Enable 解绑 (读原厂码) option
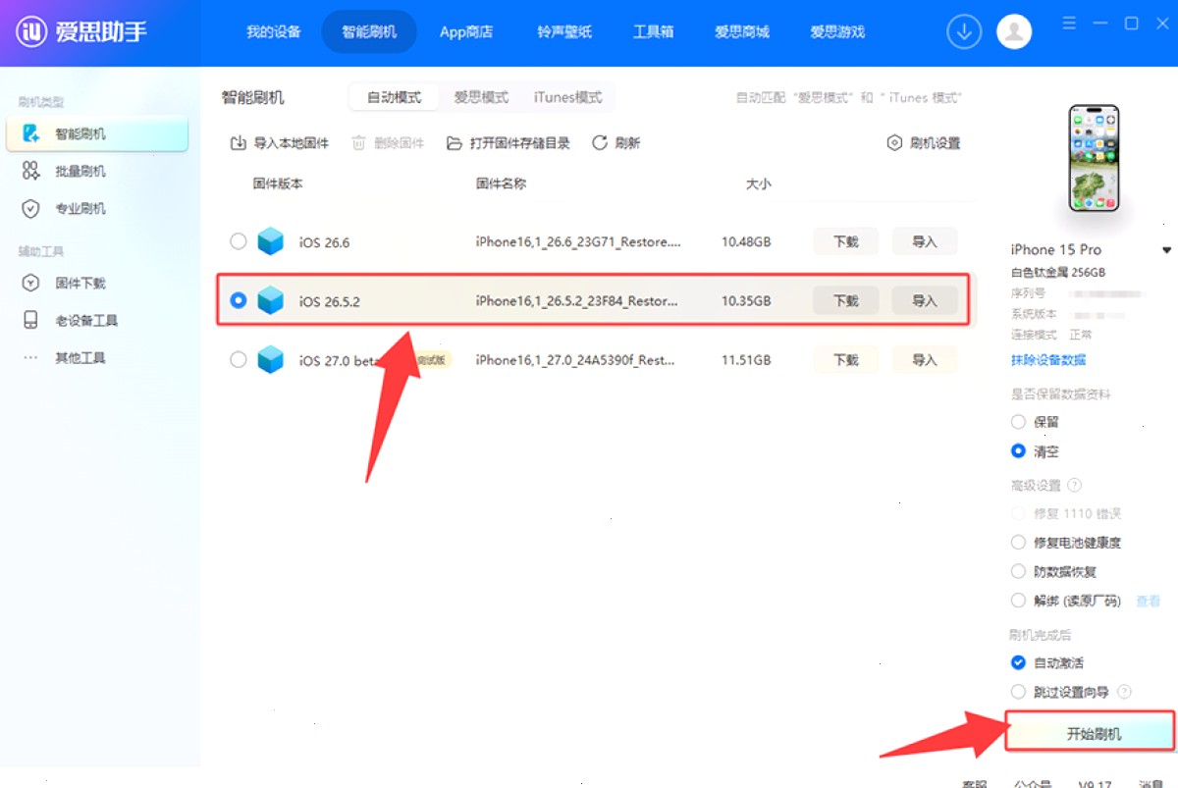Screen dimensions: 1178x788 (1018, 601)
